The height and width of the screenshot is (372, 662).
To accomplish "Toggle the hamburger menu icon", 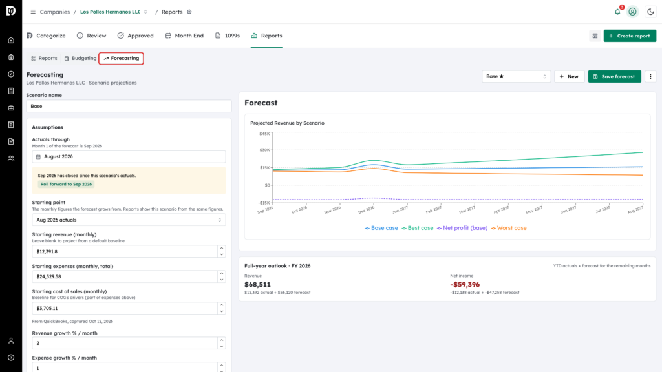I will [33, 12].
